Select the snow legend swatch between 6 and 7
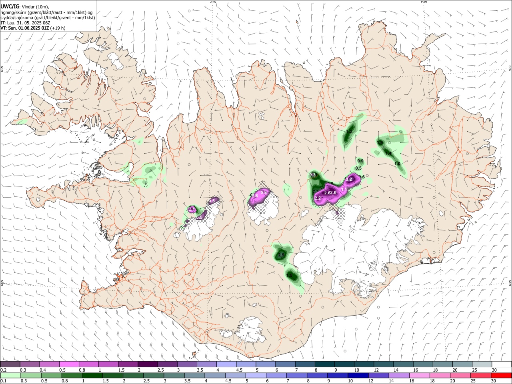512x384 pixels. coord(286,364)
